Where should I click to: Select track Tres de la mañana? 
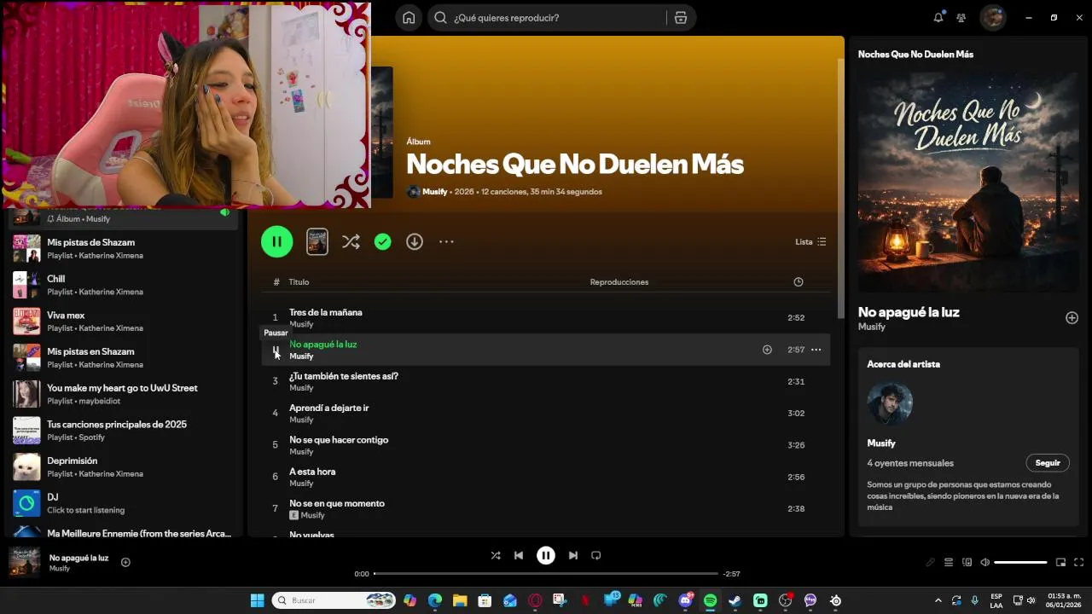546,317
